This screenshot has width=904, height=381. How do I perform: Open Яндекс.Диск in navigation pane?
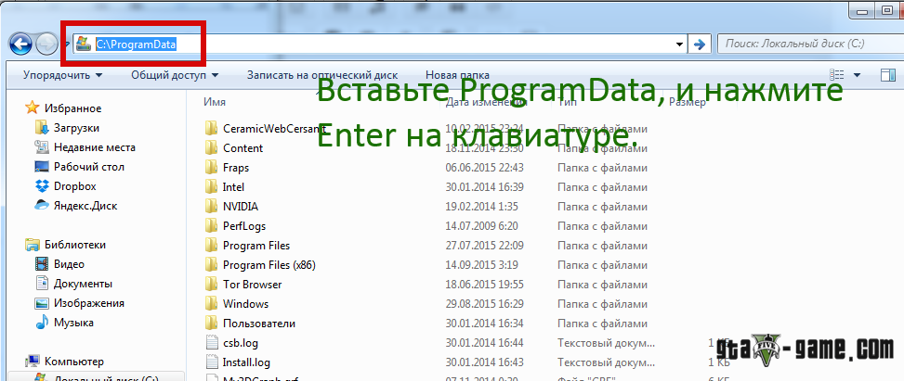(x=85, y=206)
